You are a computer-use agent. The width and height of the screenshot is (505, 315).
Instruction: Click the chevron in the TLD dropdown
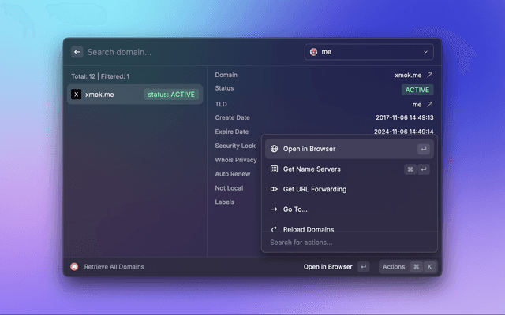[x=426, y=52]
